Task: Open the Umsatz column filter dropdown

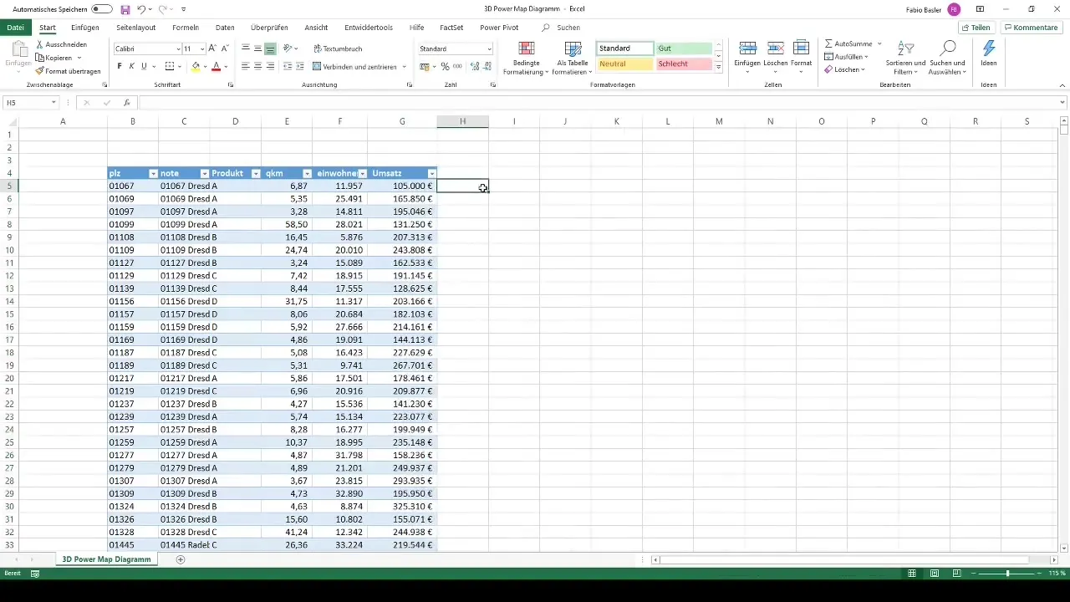Action: [431, 173]
